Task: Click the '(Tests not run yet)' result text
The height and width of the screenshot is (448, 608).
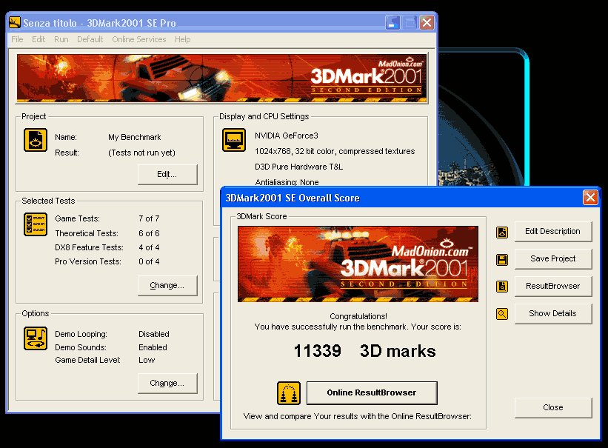Action: click(142, 153)
